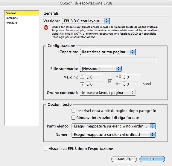
Task: Click the bottom margin icon
Action: point(82,84)
